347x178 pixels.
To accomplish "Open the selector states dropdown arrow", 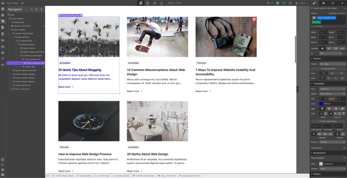I will (x=344, y=18).
